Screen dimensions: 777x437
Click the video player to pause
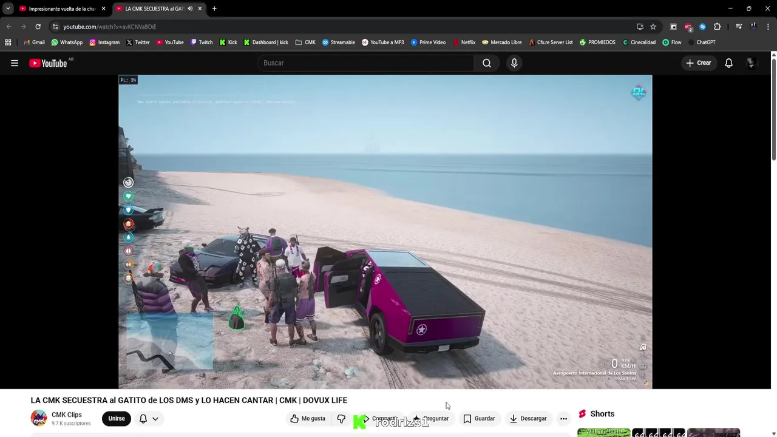(x=385, y=231)
